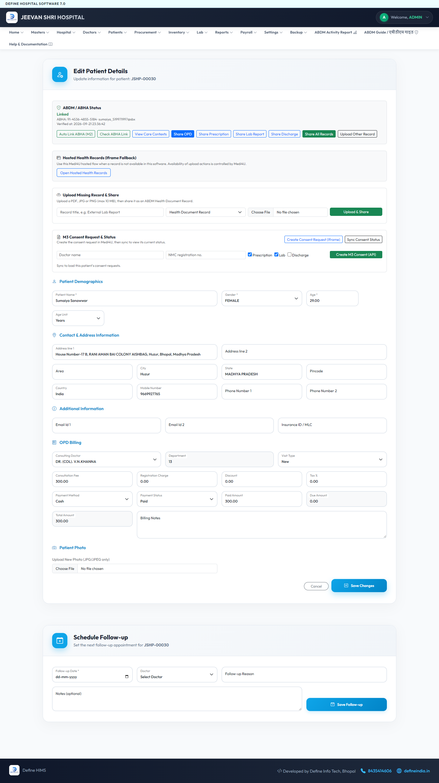This screenshot has width=439, height=783.
Task: Open the Patients menu
Action: [x=117, y=32]
